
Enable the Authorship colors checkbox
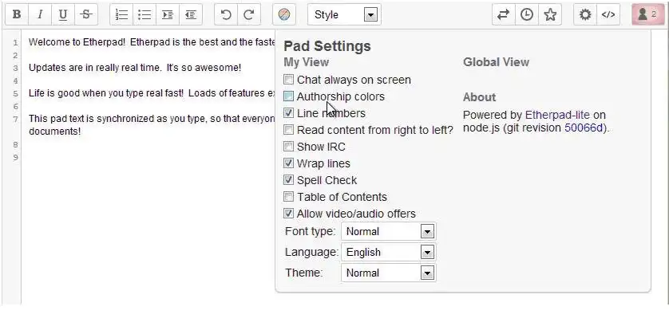(x=289, y=96)
